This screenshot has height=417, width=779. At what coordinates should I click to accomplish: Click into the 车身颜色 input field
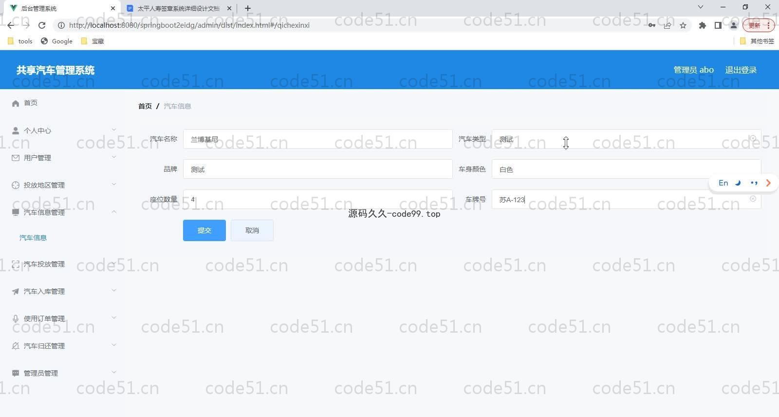coord(626,169)
